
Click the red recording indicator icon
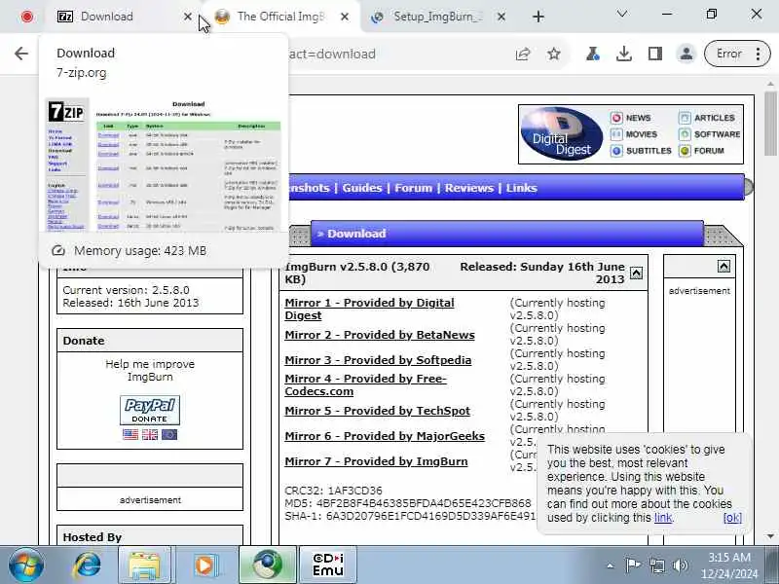tap(27, 17)
